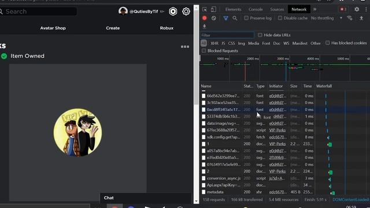
Task: Tick the checkbox of sdk.config.get row
Action: (203, 137)
